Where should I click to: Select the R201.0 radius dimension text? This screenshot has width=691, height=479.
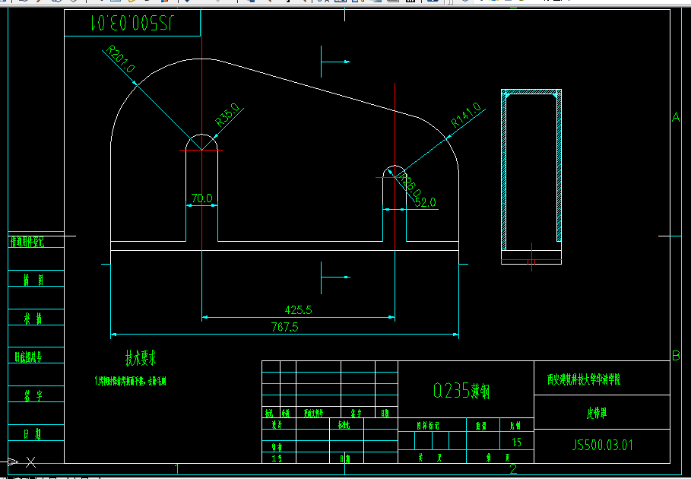click(x=121, y=59)
